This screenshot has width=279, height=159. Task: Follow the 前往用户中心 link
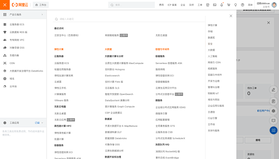(x=263, y=111)
